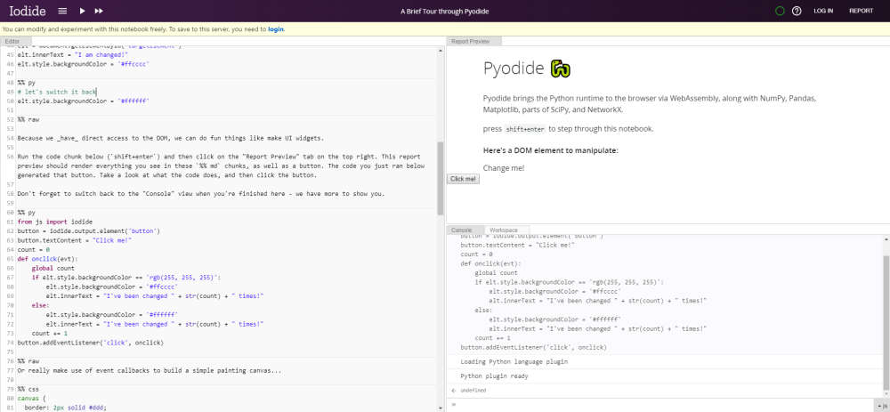890x412 pixels.
Task: Click editor line 66 'def onclick(evt):'
Action: [x=50, y=259]
